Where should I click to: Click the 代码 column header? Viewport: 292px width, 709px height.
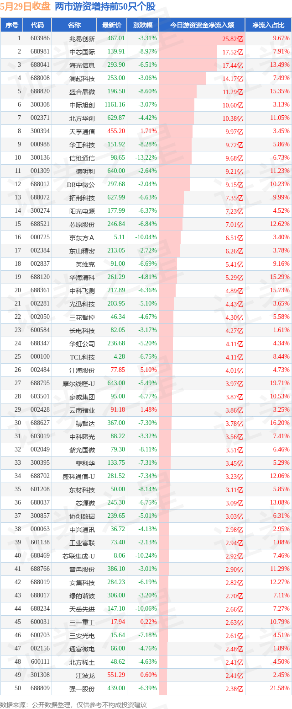37,25
